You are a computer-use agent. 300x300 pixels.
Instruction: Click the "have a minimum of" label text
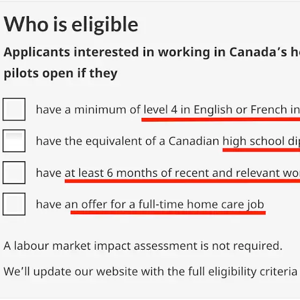click(88, 110)
